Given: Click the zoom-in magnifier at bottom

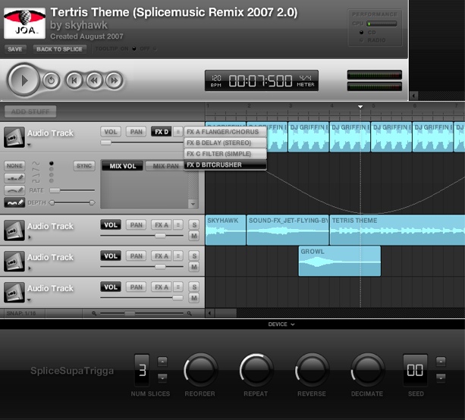Looking at the screenshot, I should click(x=190, y=312).
